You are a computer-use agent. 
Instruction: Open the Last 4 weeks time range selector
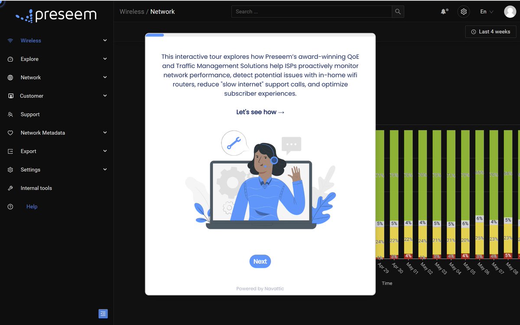pos(491,32)
